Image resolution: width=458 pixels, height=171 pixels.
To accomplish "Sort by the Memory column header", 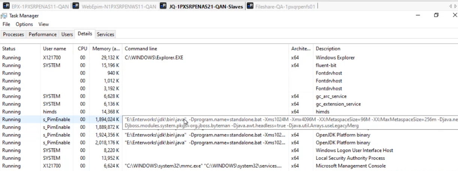I will tap(106, 49).
